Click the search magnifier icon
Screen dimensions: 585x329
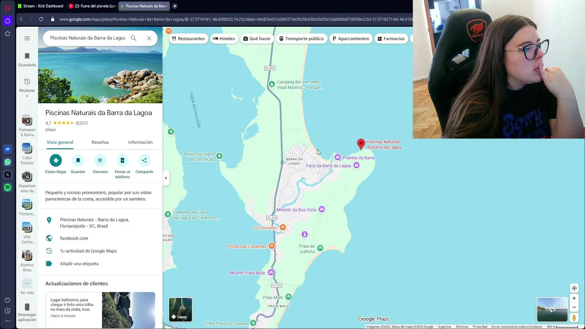click(133, 38)
